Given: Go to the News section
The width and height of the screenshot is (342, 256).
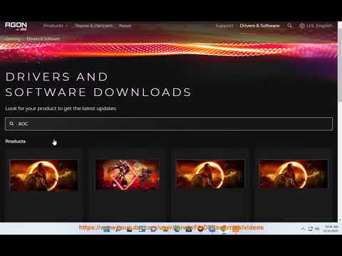Looking at the screenshot, I should [x=125, y=26].
